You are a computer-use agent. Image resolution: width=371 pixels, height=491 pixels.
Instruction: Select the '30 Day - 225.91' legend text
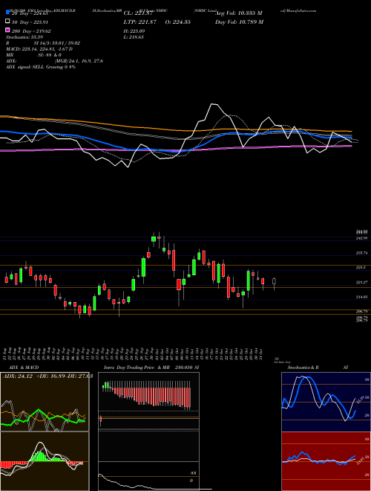pyautogui.click(x=30, y=22)
